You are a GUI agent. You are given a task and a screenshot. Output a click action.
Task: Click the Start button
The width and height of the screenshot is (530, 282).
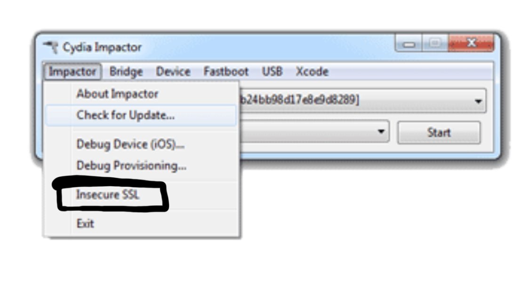pos(439,133)
